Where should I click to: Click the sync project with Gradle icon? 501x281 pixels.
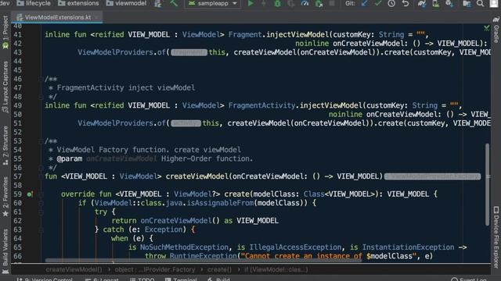click(422, 3)
